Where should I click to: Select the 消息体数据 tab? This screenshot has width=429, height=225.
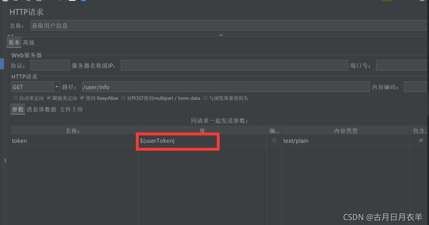[x=42, y=109]
